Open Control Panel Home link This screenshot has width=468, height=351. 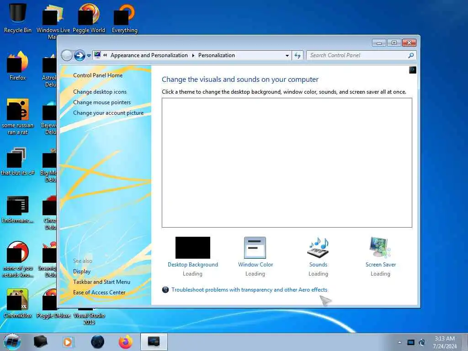click(98, 75)
